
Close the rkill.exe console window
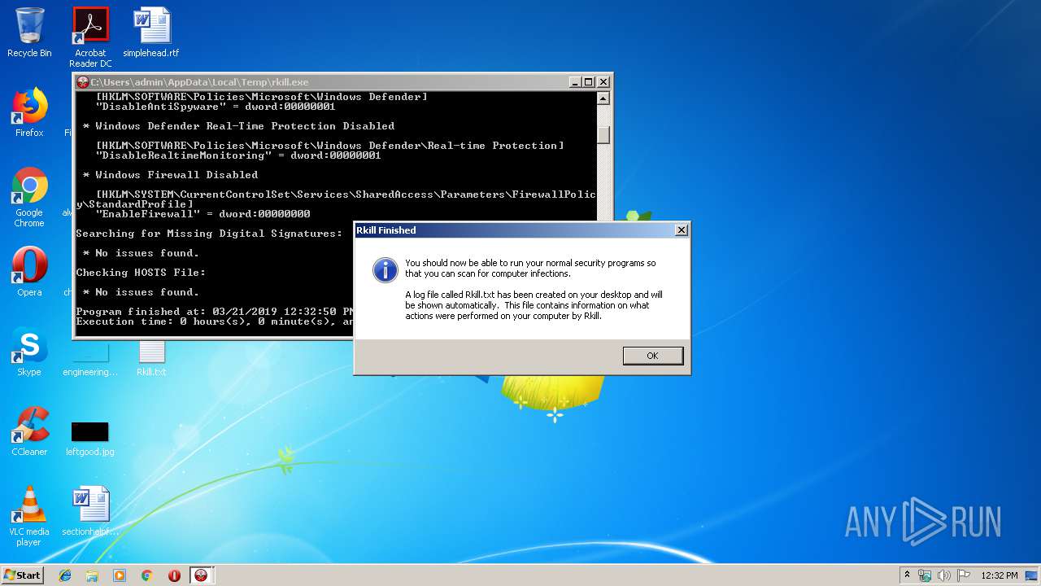click(x=603, y=82)
